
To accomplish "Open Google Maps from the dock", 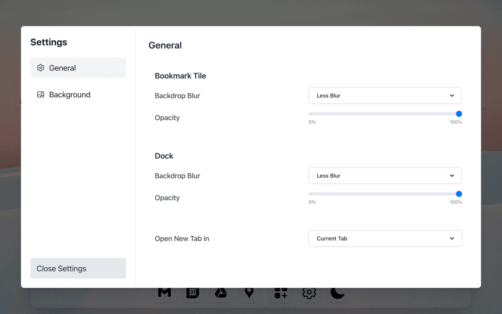I will tap(249, 293).
